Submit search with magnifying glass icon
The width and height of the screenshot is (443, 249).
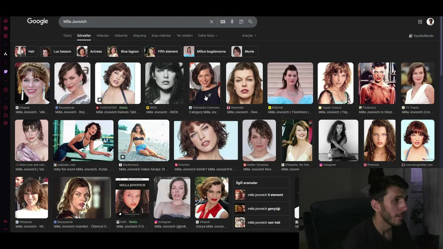250,21
